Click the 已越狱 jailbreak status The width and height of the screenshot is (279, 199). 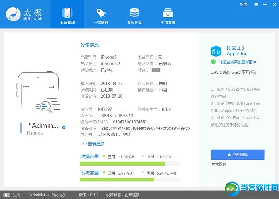tap(107, 70)
